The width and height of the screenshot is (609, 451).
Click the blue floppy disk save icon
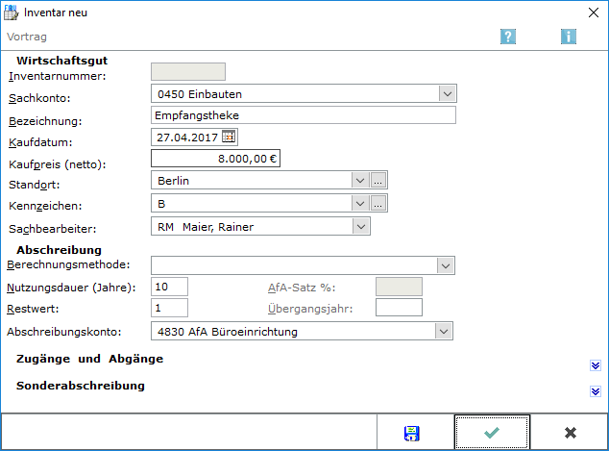412,433
